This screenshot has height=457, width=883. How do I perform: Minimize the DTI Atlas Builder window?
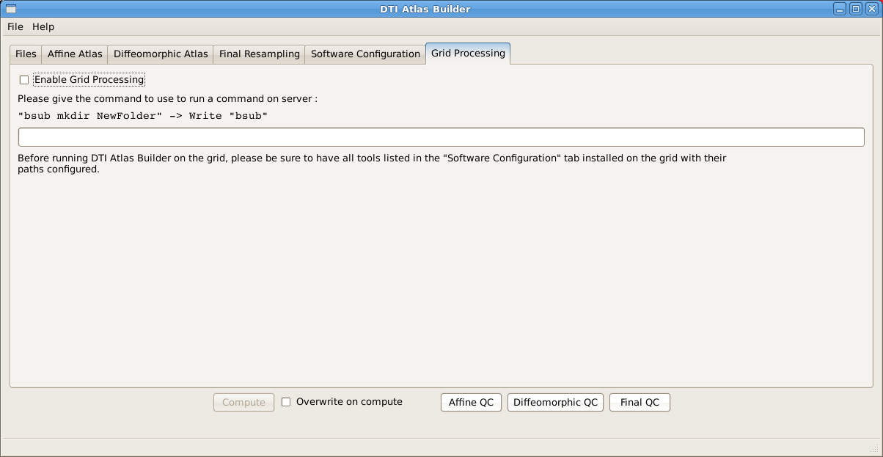(840, 9)
